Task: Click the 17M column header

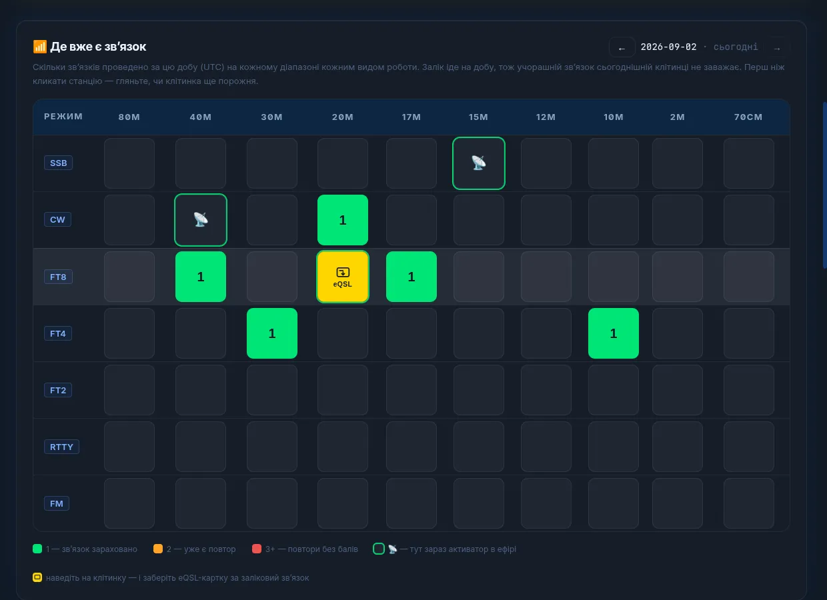Action: point(411,117)
